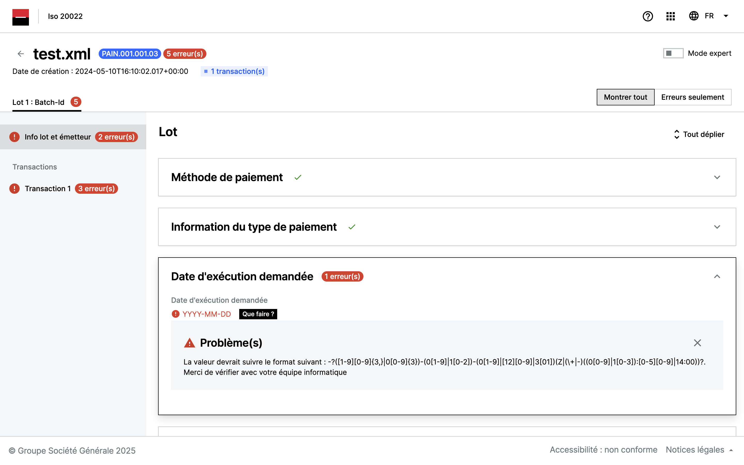Image resolution: width=744 pixels, height=465 pixels.
Task: Click the Que faire ? button
Action: tap(258, 314)
